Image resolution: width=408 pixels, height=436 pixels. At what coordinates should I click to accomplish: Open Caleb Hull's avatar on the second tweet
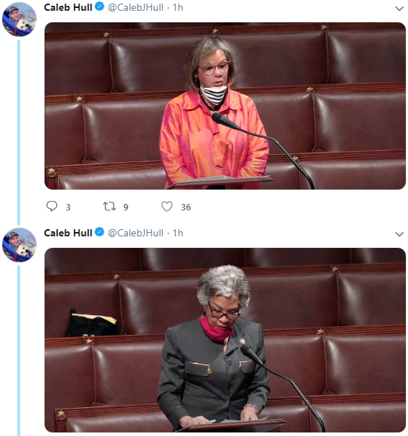click(x=19, y=245)
